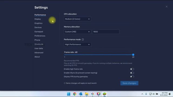This screenshot has height=97, width=173.
Task: Open the Performance settings section
Action: 40,15
